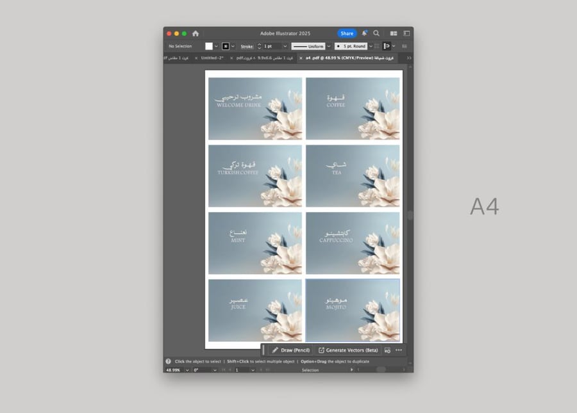The image size is (577, 413).
Task: Select the Juice card on the artboard
Action: pos(255,311)
